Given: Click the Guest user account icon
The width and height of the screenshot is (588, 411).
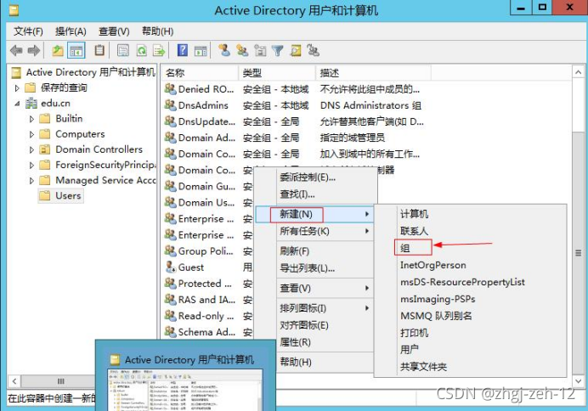Looking at the screenshot, I should [170, 267].
